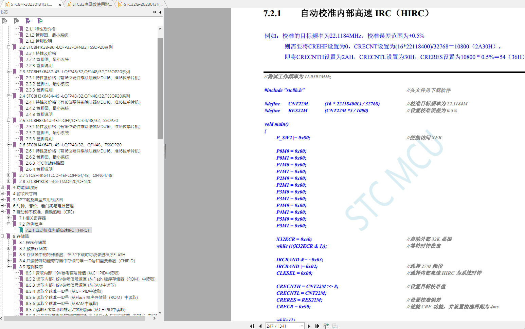Click the bookmark icon beside 4 封装尺寸图
The height and width of the screenshot is (329, 525).
click(x=8, y=194)
